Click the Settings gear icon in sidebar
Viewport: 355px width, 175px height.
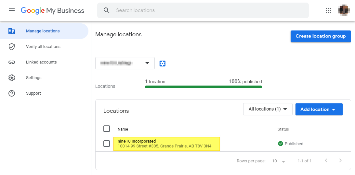[12, 78]
